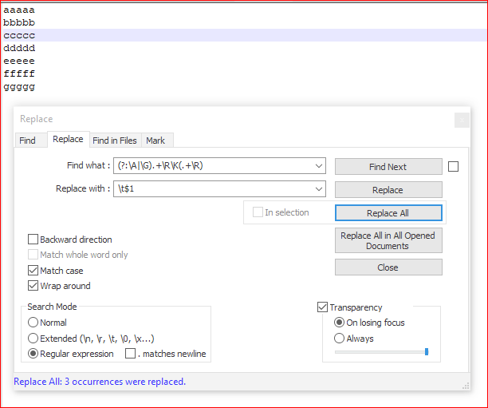Select the Replace tab

point(68,139)
